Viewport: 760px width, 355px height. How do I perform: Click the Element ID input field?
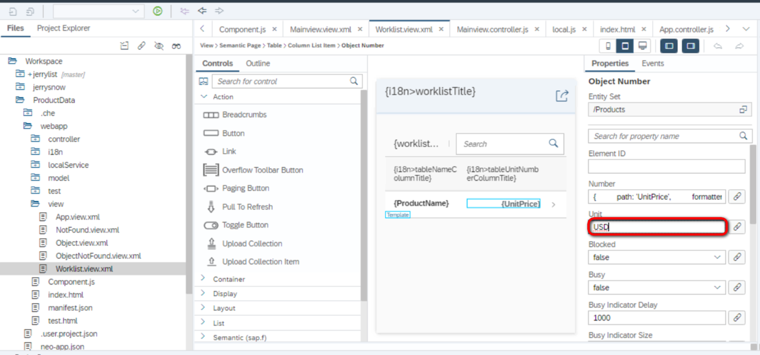667,166
